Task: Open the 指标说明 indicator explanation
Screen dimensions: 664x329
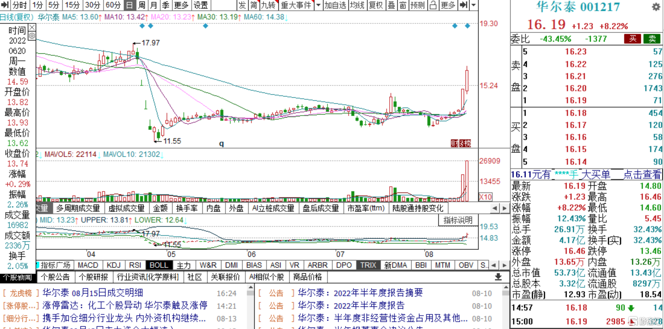Action: coord(458,220)
